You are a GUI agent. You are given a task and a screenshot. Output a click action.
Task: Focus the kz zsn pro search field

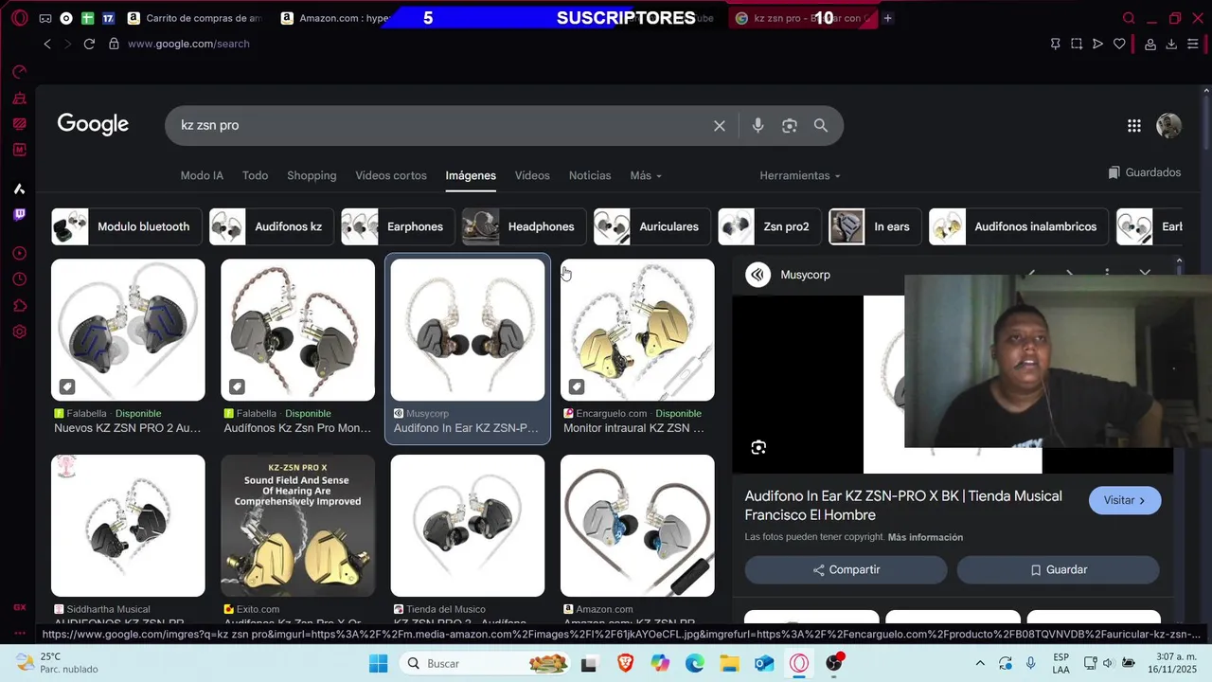coord(440,125)
